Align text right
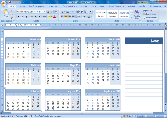 pos(69,17)
